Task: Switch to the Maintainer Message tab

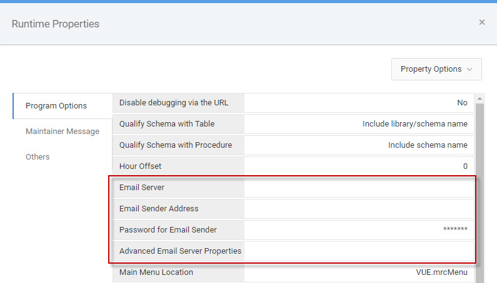Action: pyautogui.click(x=63, y=132)
